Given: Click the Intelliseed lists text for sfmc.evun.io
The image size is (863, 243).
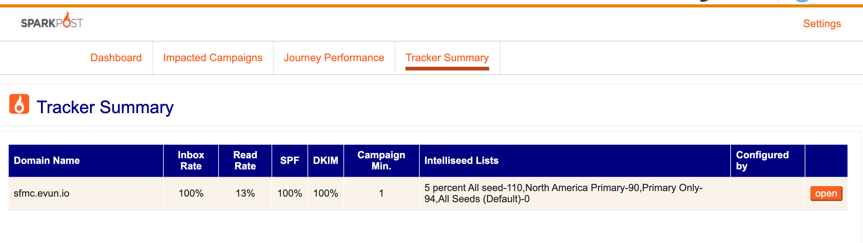Looking at the screenshot, I should click(x=563, y=193).
